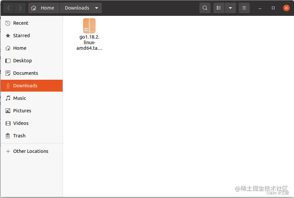The image size is (294, 198).
Task: Open the hamburger main menu
Action: tap(244, 8)
